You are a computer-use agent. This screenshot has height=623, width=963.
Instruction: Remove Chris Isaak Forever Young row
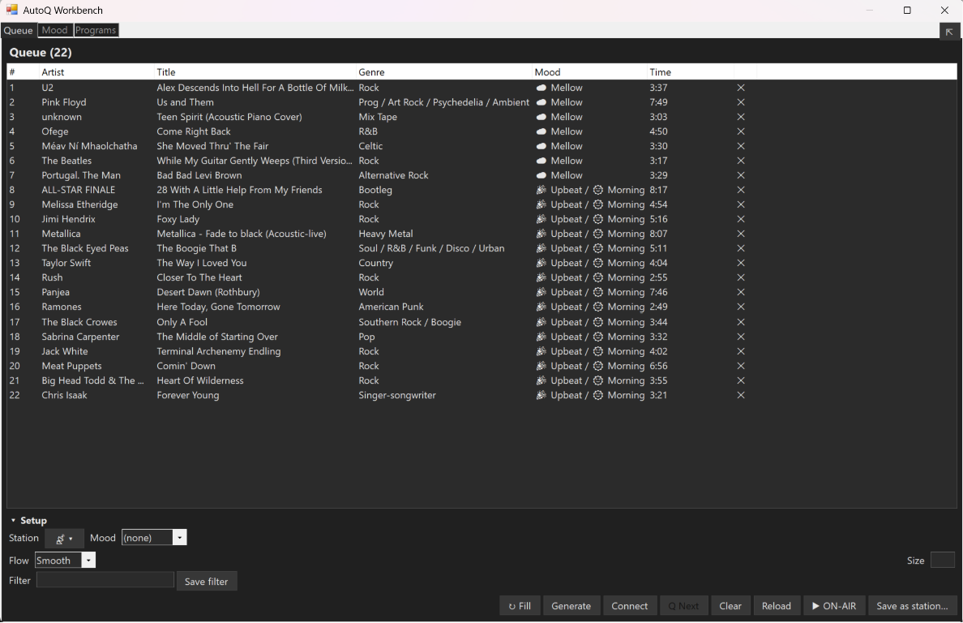741,396
